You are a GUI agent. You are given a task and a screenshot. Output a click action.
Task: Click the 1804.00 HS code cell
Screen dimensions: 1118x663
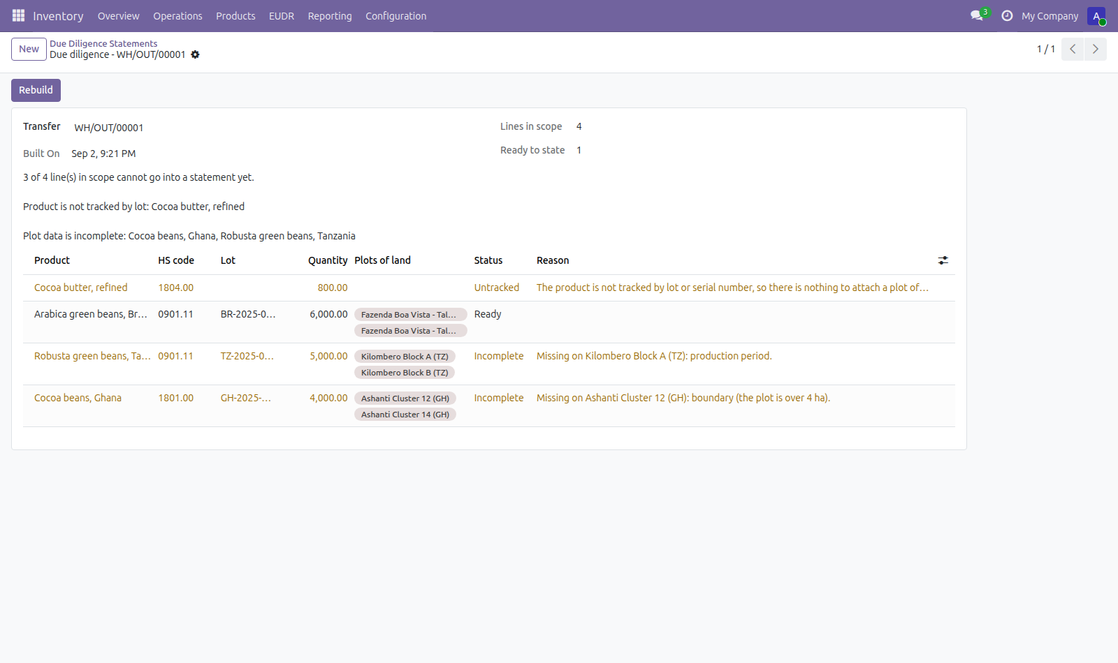coord(176,288)
